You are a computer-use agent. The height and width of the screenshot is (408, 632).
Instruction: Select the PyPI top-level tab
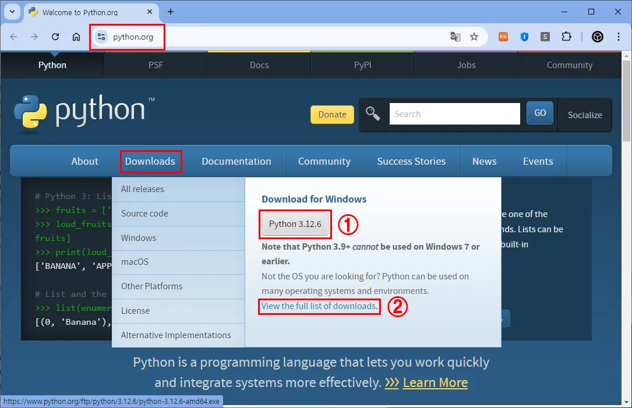pos(363,65)
